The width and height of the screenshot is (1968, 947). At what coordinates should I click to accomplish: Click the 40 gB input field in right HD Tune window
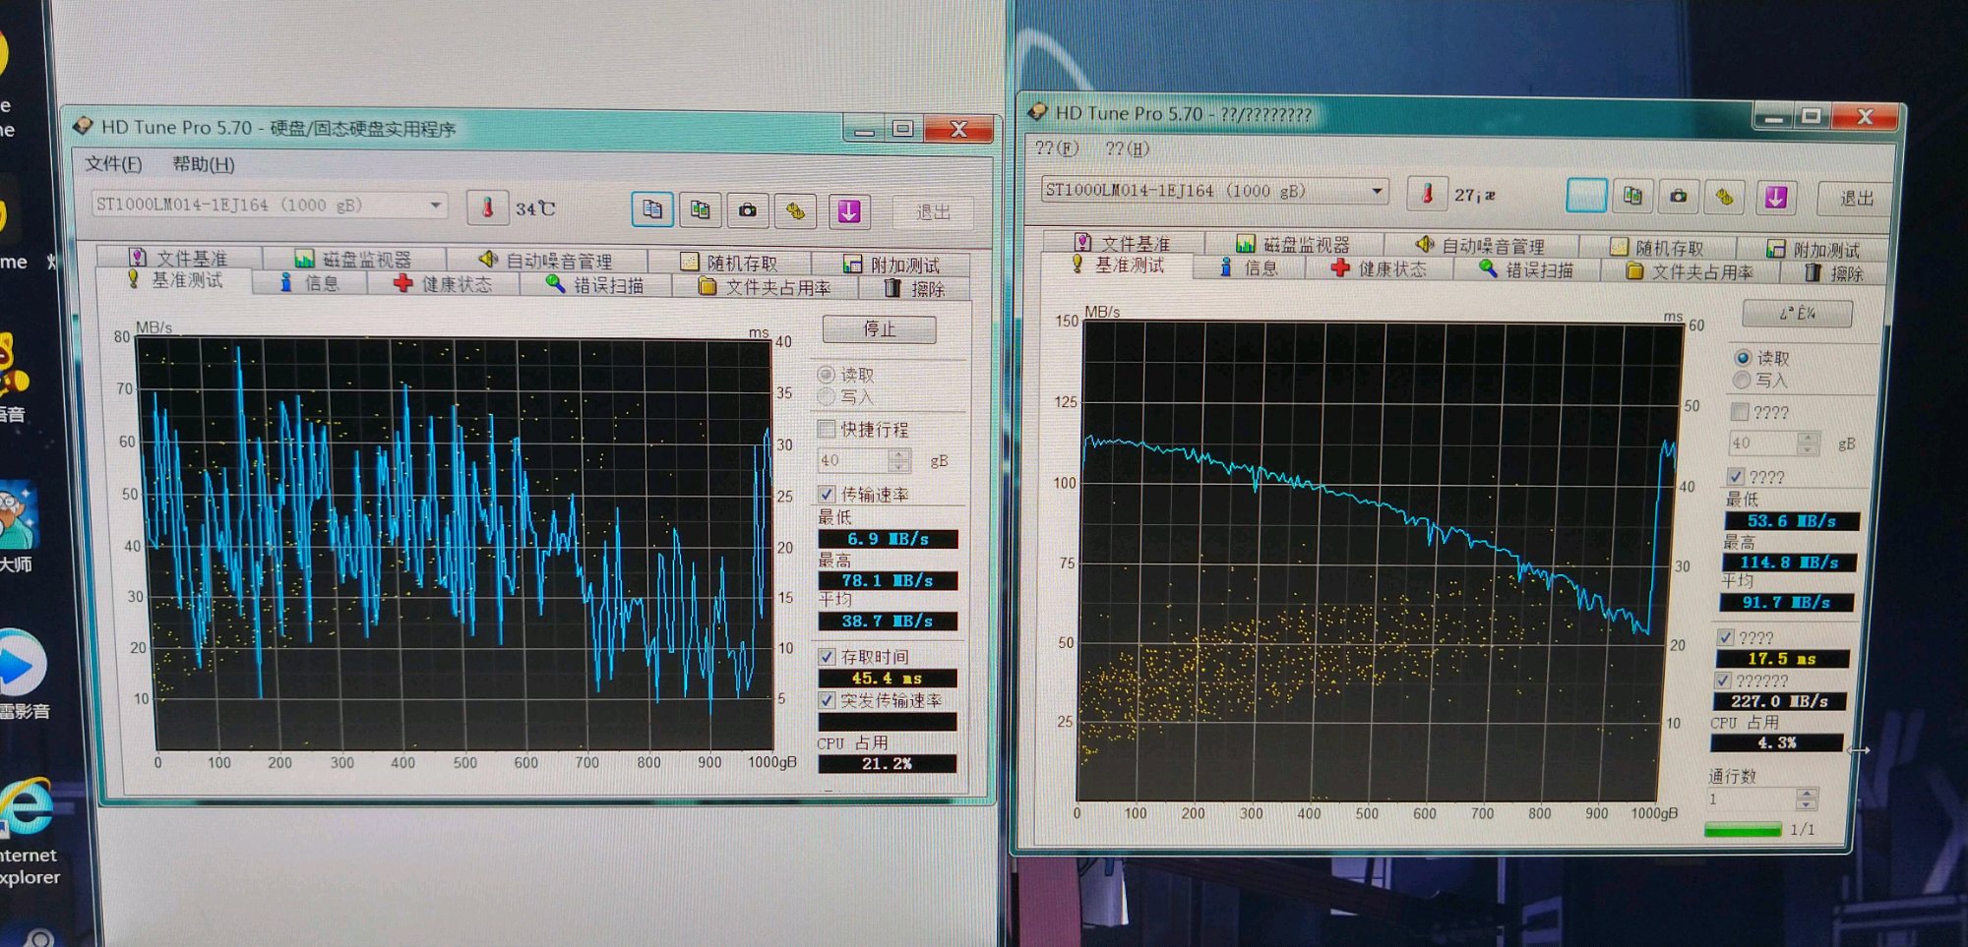pyautogui.click(x=1762, y=444)
